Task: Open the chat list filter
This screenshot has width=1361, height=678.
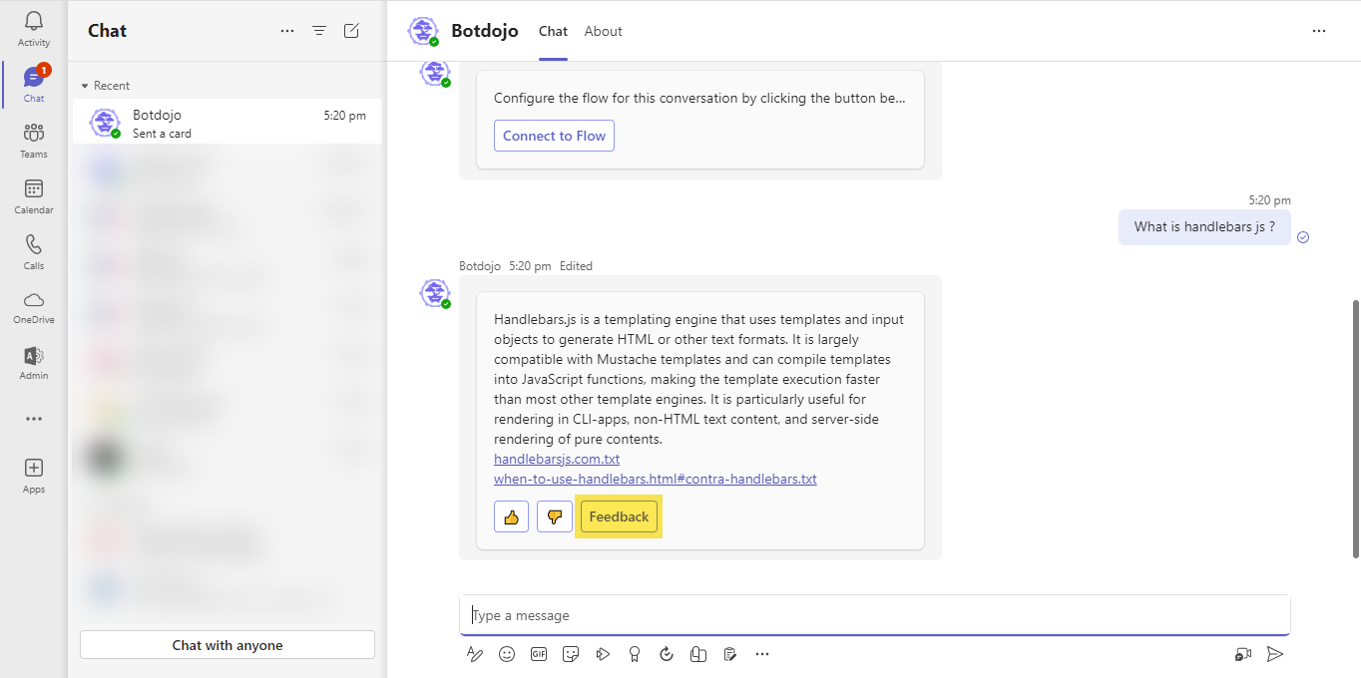Action: pos(319,31)
